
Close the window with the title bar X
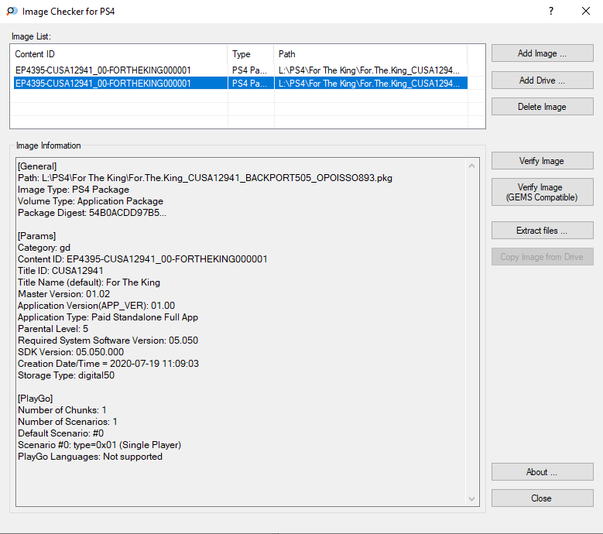[x=586, y=11]
